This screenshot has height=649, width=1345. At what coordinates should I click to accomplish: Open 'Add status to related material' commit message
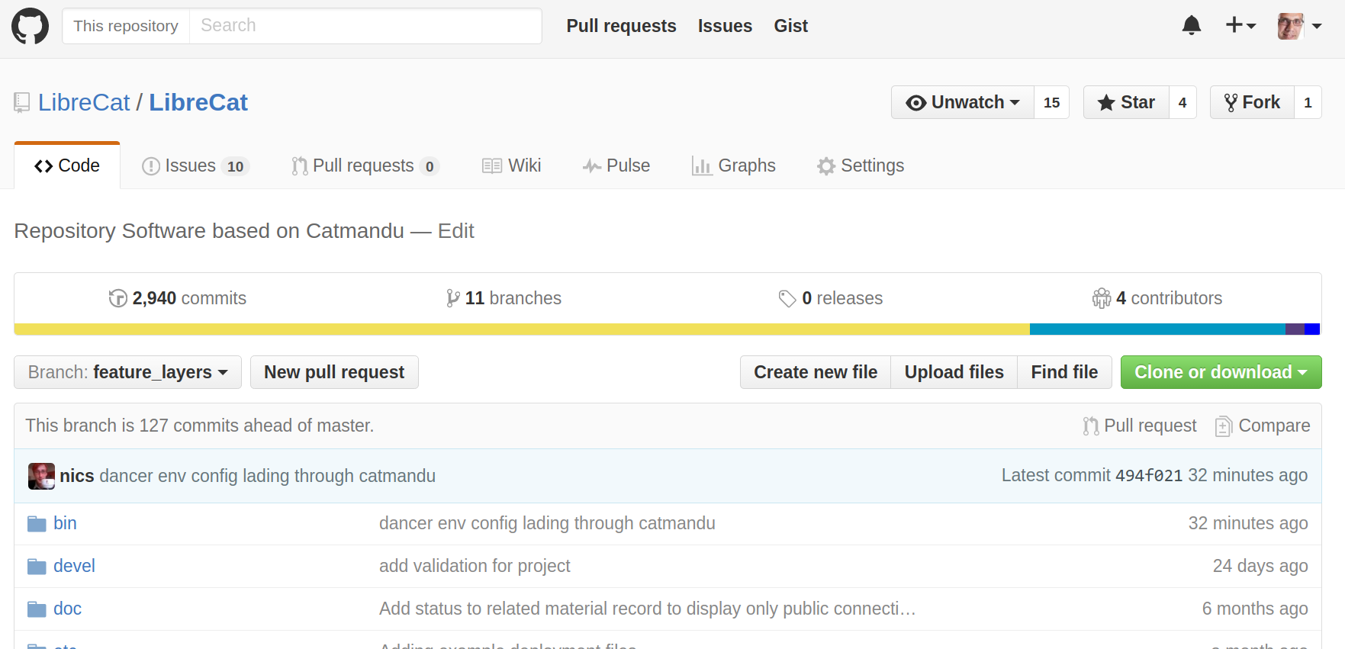click(648, 609)
